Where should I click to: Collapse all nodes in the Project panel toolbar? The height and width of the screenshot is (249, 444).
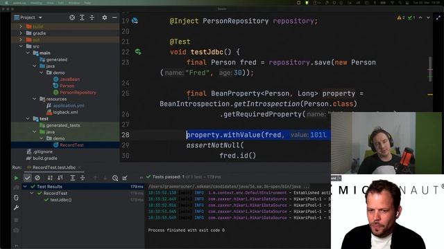click(x=92, y=17)
